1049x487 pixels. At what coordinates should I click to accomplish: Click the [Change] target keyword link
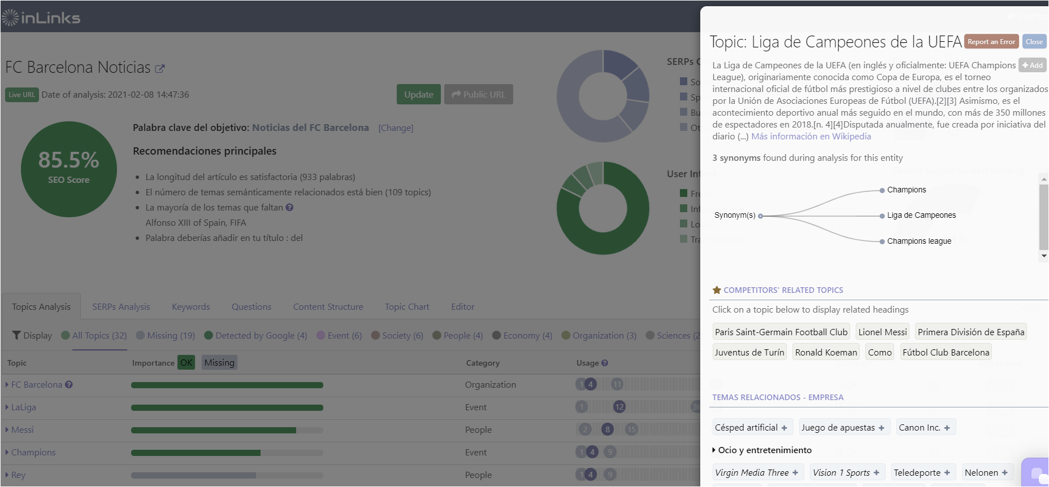tap(396, 128)
